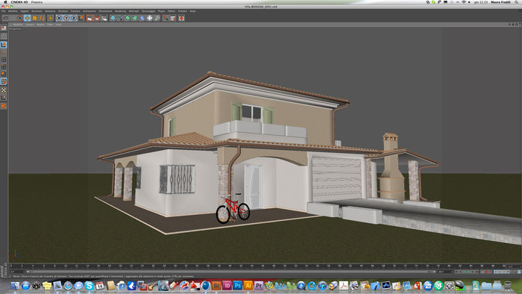Open Illustrator from the dock
522x294 pixels.
pyautogui.click(x=248, y=285)
